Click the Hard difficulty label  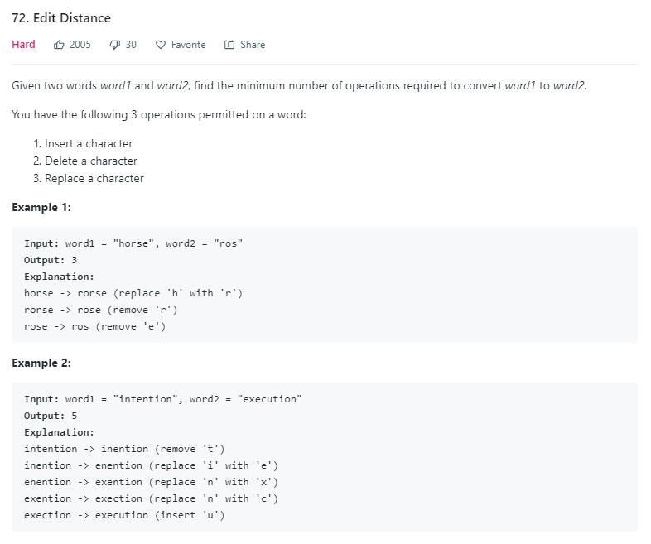(23, 45)
